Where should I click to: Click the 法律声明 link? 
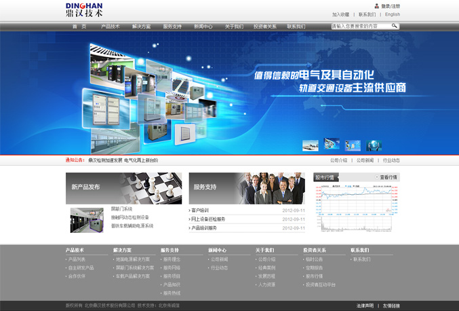pyautogui.click(x=365, y=306)
